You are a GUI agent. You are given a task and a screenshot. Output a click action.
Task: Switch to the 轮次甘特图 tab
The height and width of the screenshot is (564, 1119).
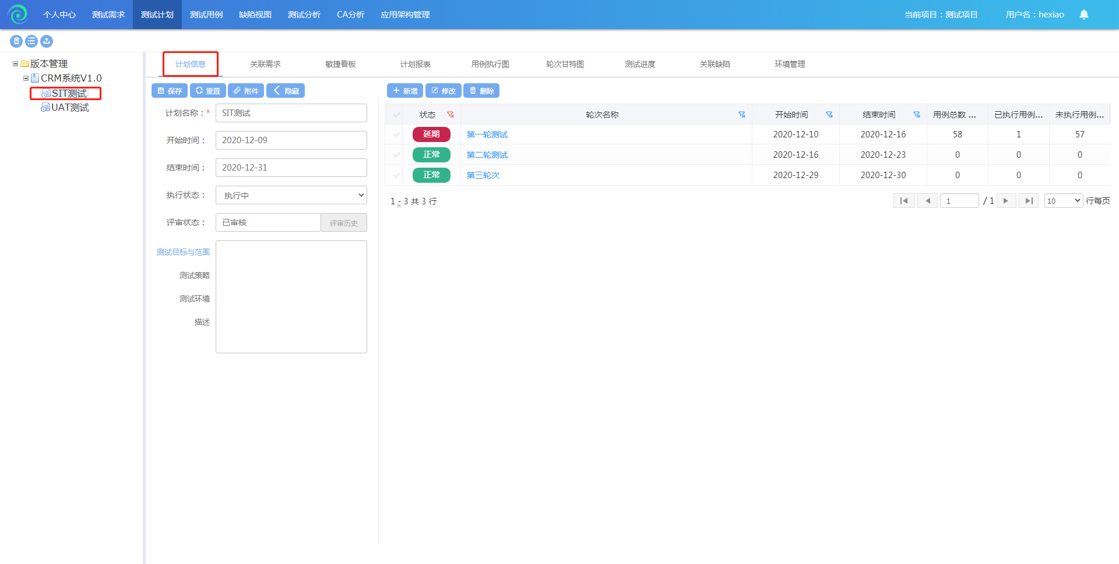pyautogui.click(x=565, y=64)
